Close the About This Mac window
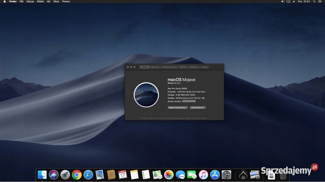The width and height of the screenshot is (325, 182). [128, 67]
